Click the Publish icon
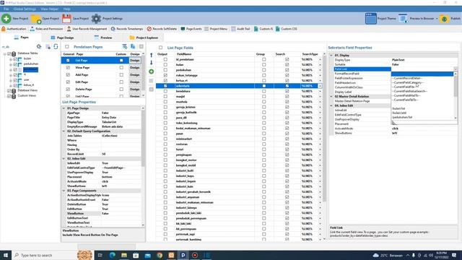462x260 pixels. (x=444, y=19)
